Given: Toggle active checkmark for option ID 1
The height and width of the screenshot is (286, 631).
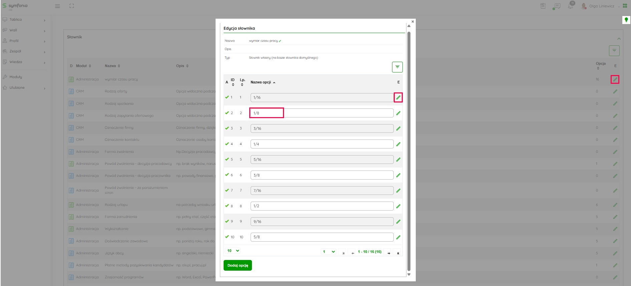Looking at the screenshot, I should tap(227, 97).
